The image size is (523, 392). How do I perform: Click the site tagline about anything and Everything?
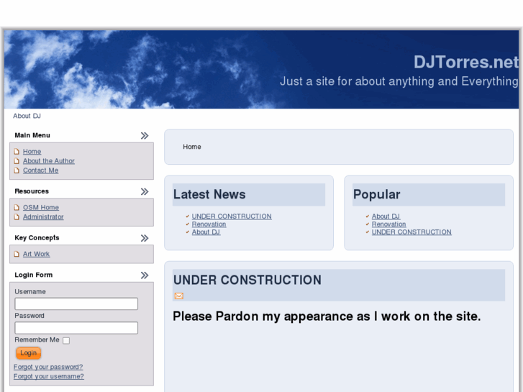coord(399,81)
